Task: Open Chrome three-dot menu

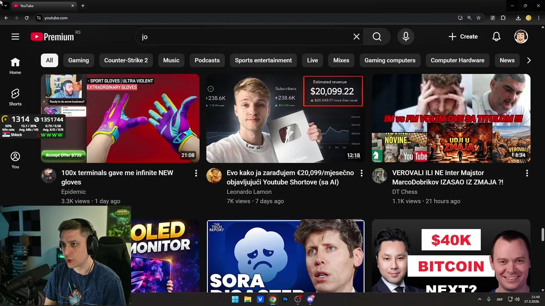Action: 539,18
